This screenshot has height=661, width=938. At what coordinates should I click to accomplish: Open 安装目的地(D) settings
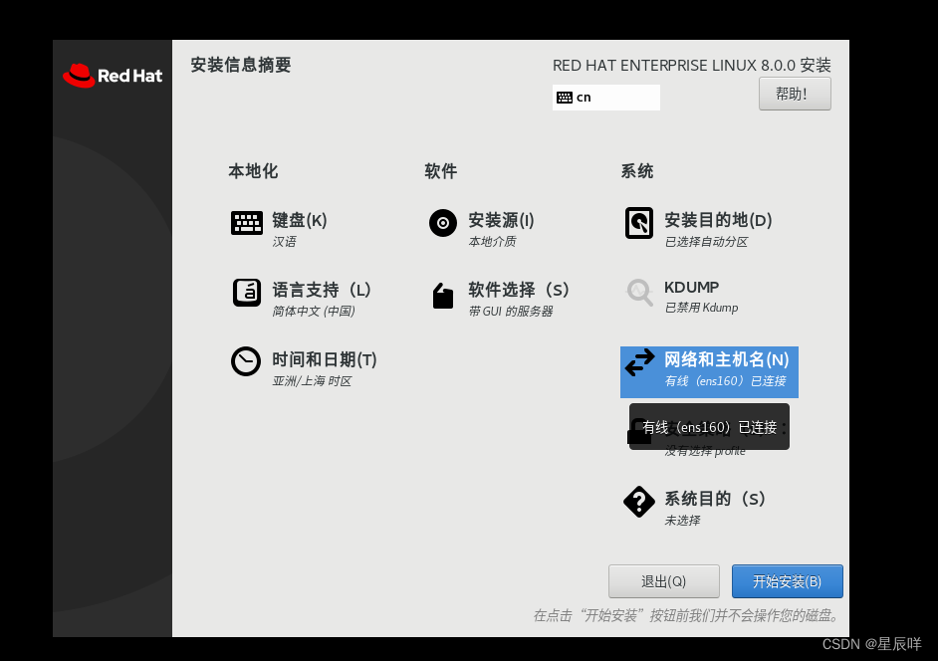coord(719,220)
